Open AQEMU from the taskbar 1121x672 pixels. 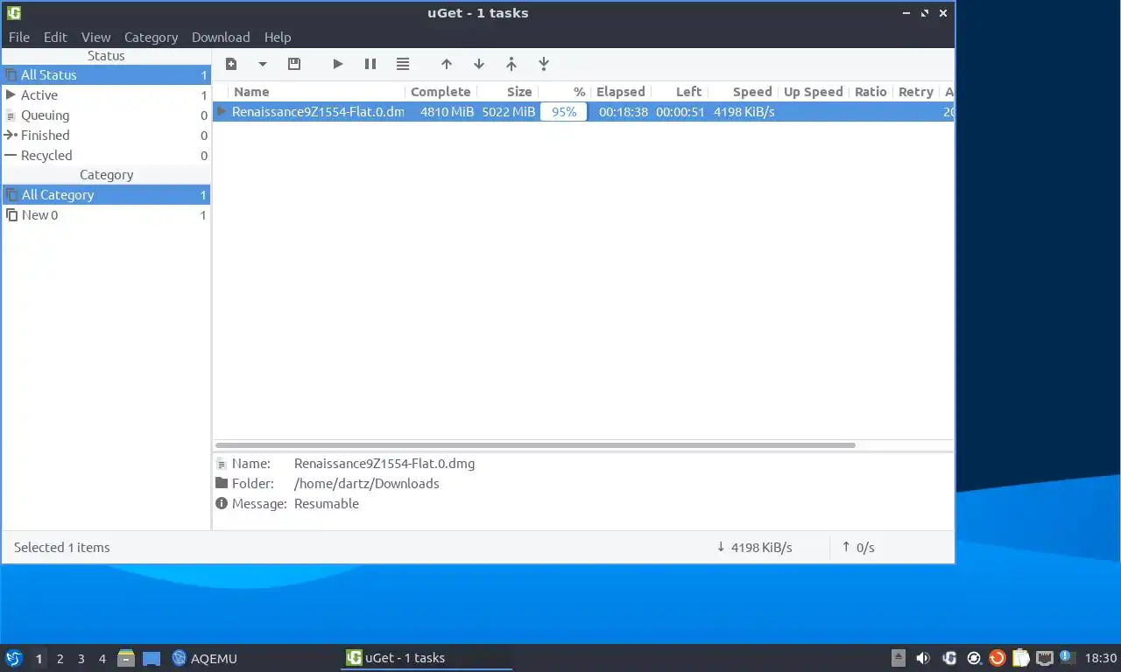(205, 658)
